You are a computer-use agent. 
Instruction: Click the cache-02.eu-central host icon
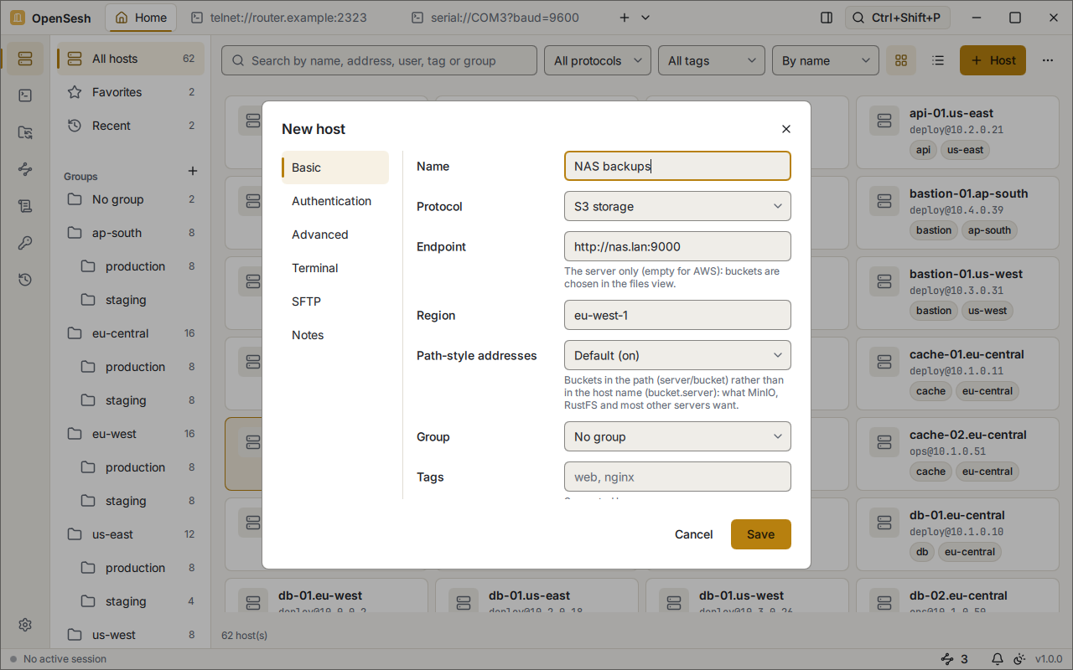point(884,443)
